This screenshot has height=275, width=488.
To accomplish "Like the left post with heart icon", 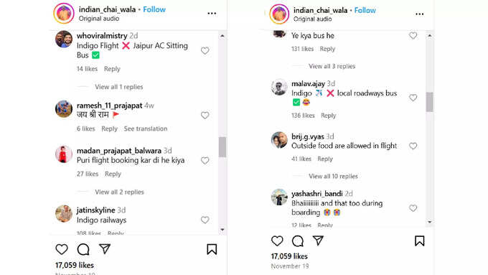I will pos(62,249).
